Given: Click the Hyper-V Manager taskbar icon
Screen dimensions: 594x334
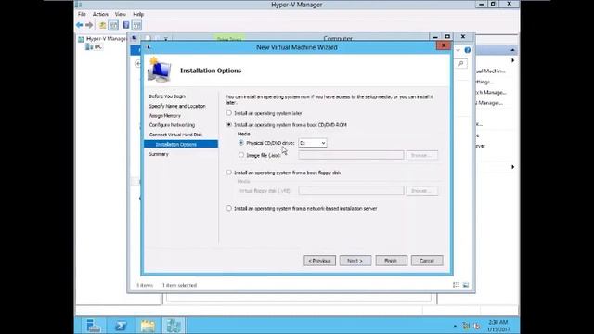Looking at the screenshot, I should tap(174, 326).
